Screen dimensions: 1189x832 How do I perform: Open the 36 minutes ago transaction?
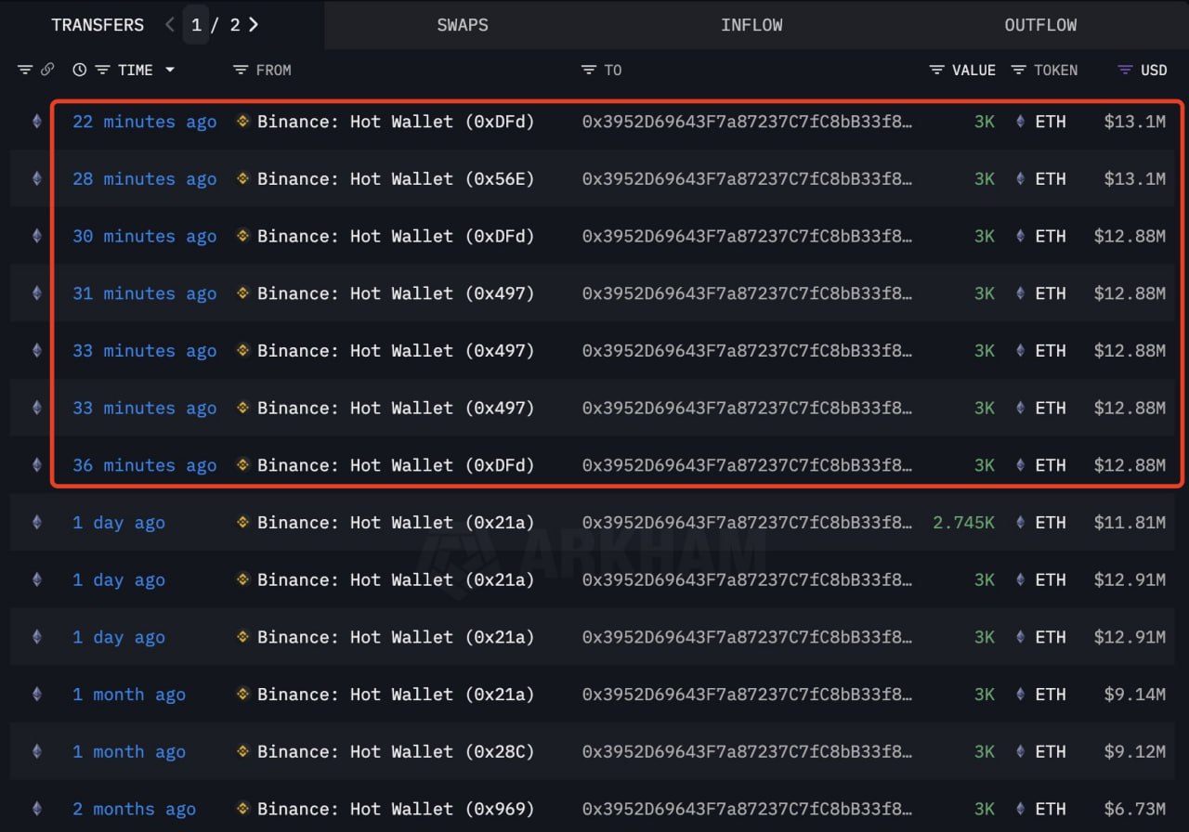tap(144, 465)
